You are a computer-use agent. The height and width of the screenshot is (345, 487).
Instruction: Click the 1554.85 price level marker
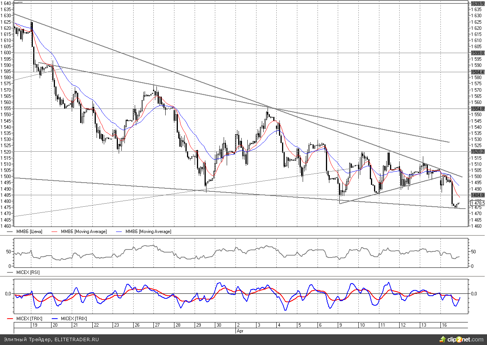tap(478, 109)
